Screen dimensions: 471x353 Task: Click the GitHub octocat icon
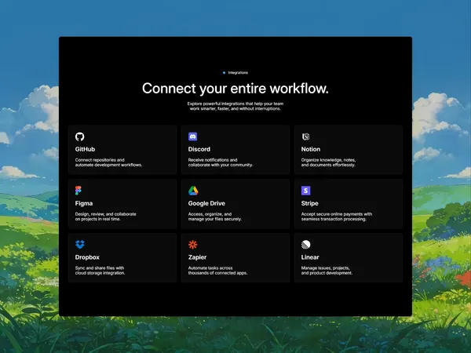79,136
